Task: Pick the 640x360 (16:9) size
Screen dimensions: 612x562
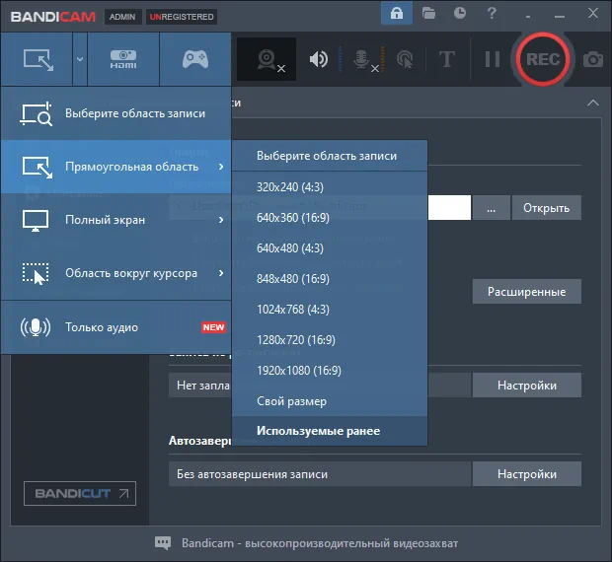Action: [330, 218]
